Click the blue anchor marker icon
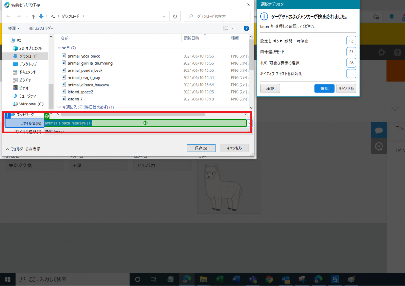Viewport: 405px width, 286px height. tap(6, 115)
